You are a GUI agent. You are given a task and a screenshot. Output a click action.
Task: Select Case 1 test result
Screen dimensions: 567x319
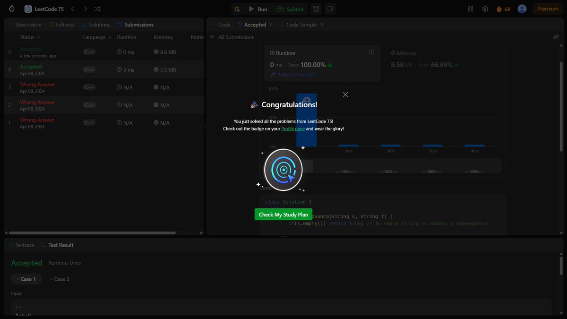[x=26, y=279]
